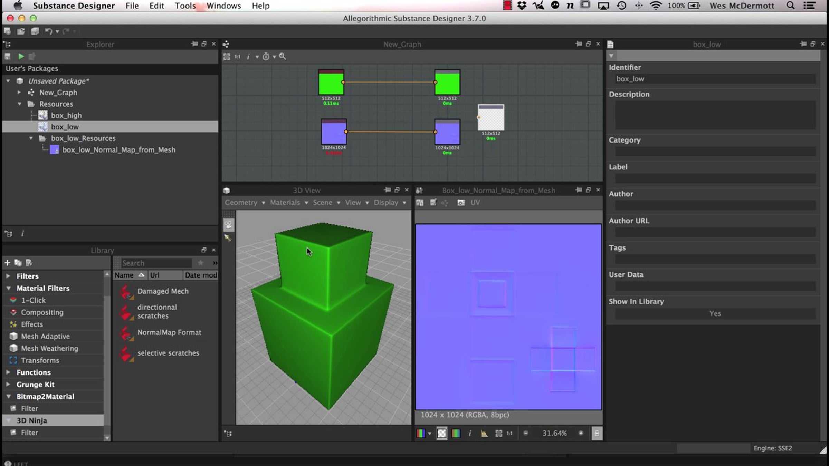Expand the Filters library category
Image resolution: width=829 pixels, height=466 pixels.
pyautogui.click(x=8, y=276)
